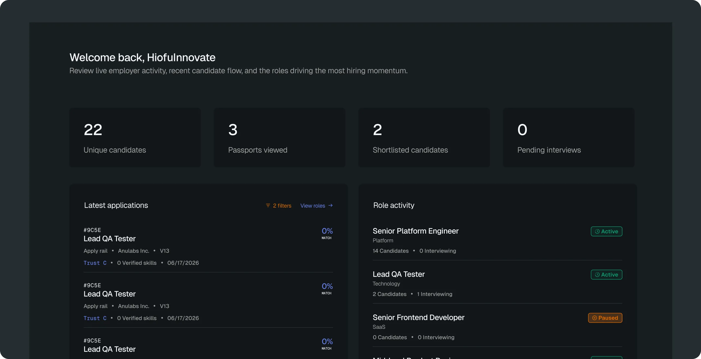701x359 pixels.
Task: Select the "14 Candidates" count text
Action: click(390, 251)
